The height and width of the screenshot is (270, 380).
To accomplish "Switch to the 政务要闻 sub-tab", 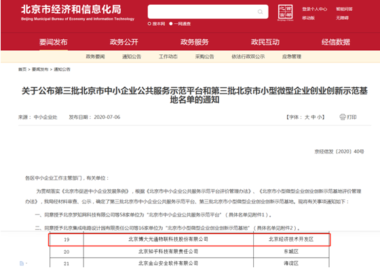I will coord(95,56).
